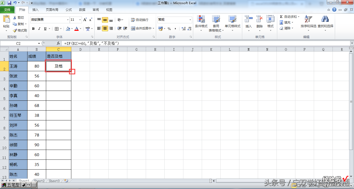
Task: Expand the formula bar
Action: 352,43
